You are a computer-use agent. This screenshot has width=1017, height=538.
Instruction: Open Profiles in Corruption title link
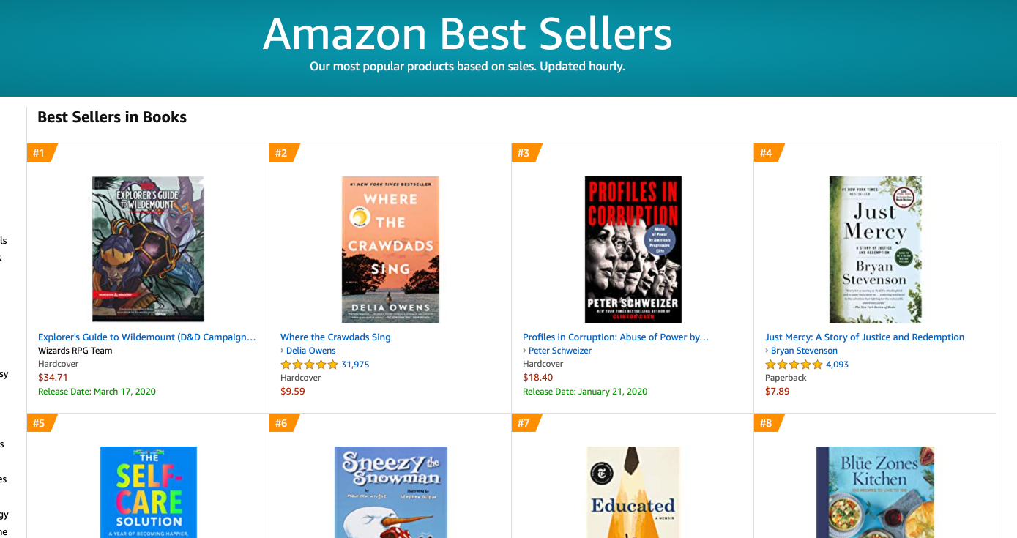[616, 337]
